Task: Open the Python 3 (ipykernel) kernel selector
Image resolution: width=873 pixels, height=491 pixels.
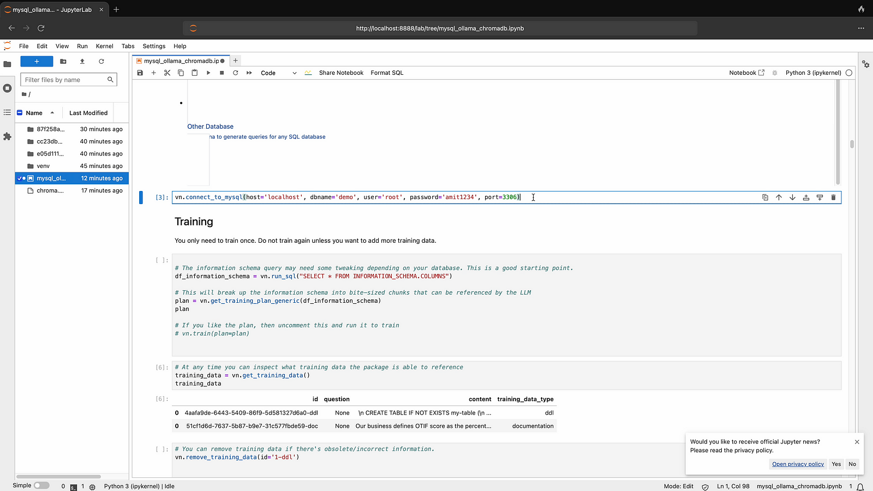Action: (x=813, y=73)
